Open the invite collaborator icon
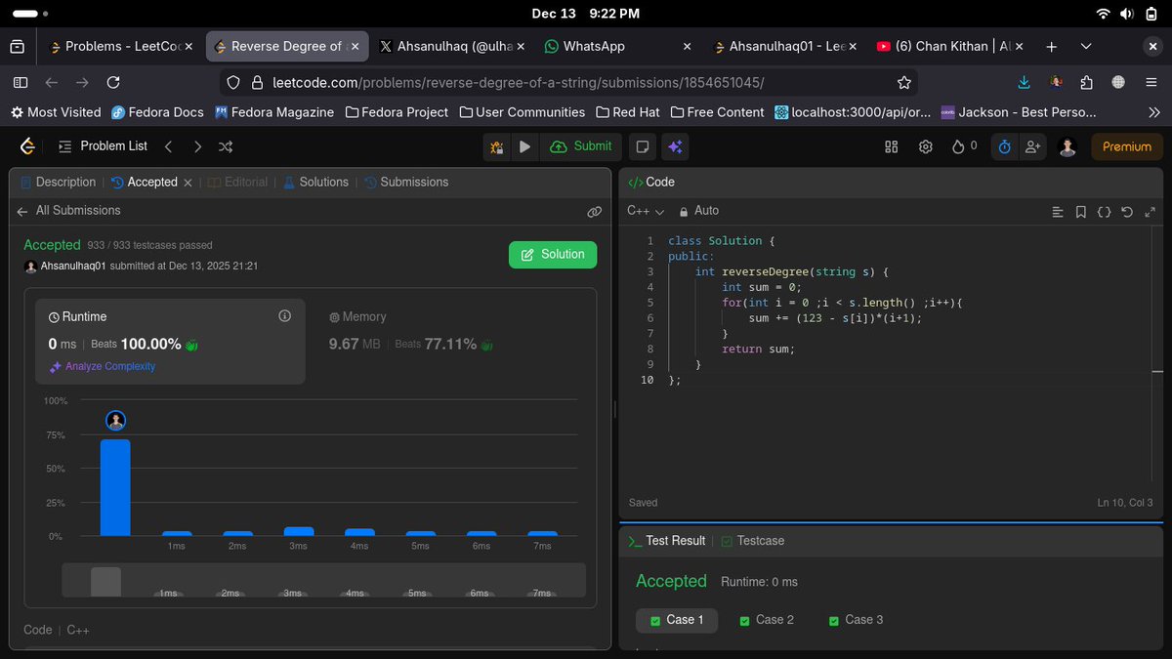Screen dimensions: 1172x659 coord(1032,146)
